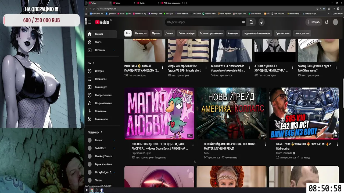The height and width of the screenshot is (193, 344).
Task: Select the Видеоигры filter chip
Action: click(141, 34)
